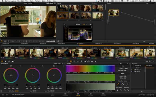This screenshot has width=156, height=97.
Task: Open the Key palette icon
Action: pos(85,61)
